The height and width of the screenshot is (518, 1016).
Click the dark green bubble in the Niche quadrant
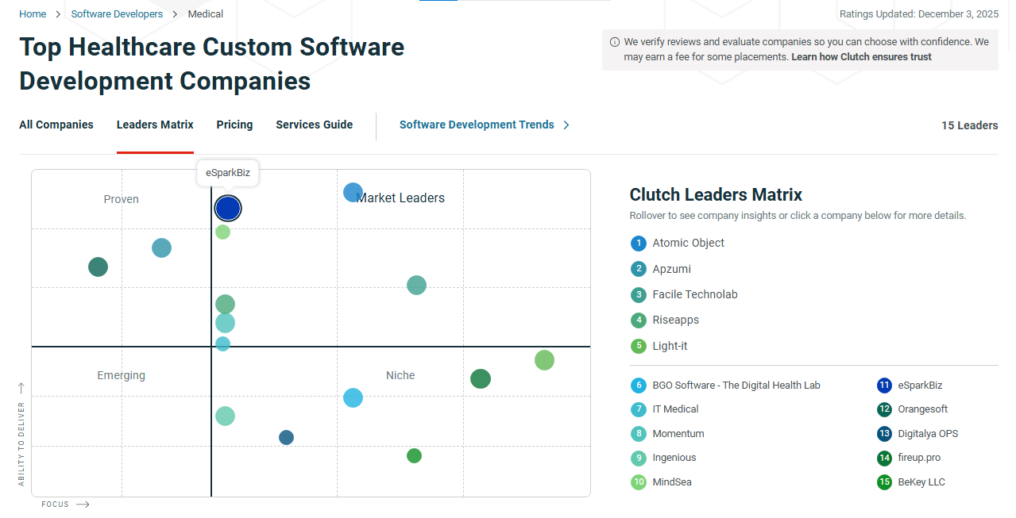point(481,379)
